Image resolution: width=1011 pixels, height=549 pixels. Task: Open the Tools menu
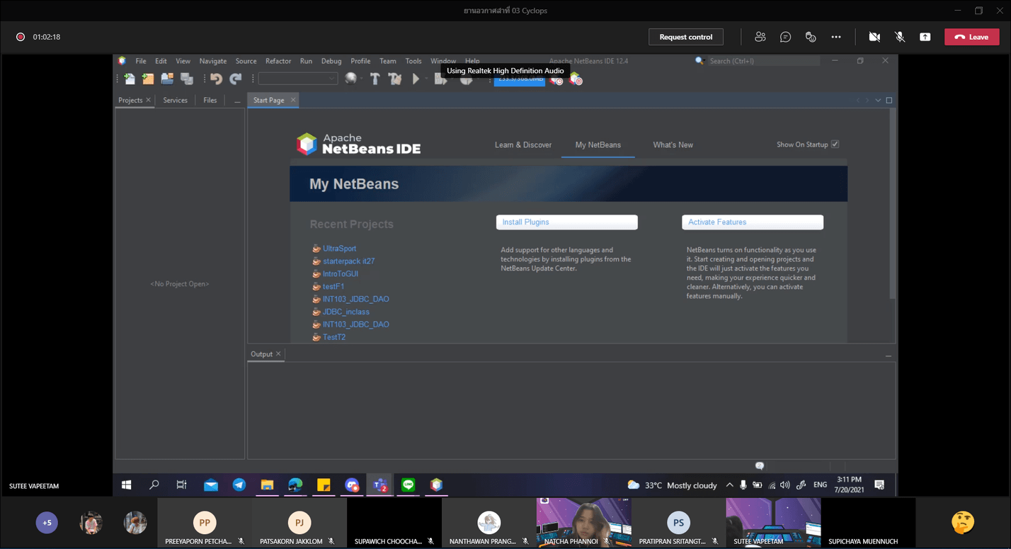pyautogui.click(x=413, y=61)
